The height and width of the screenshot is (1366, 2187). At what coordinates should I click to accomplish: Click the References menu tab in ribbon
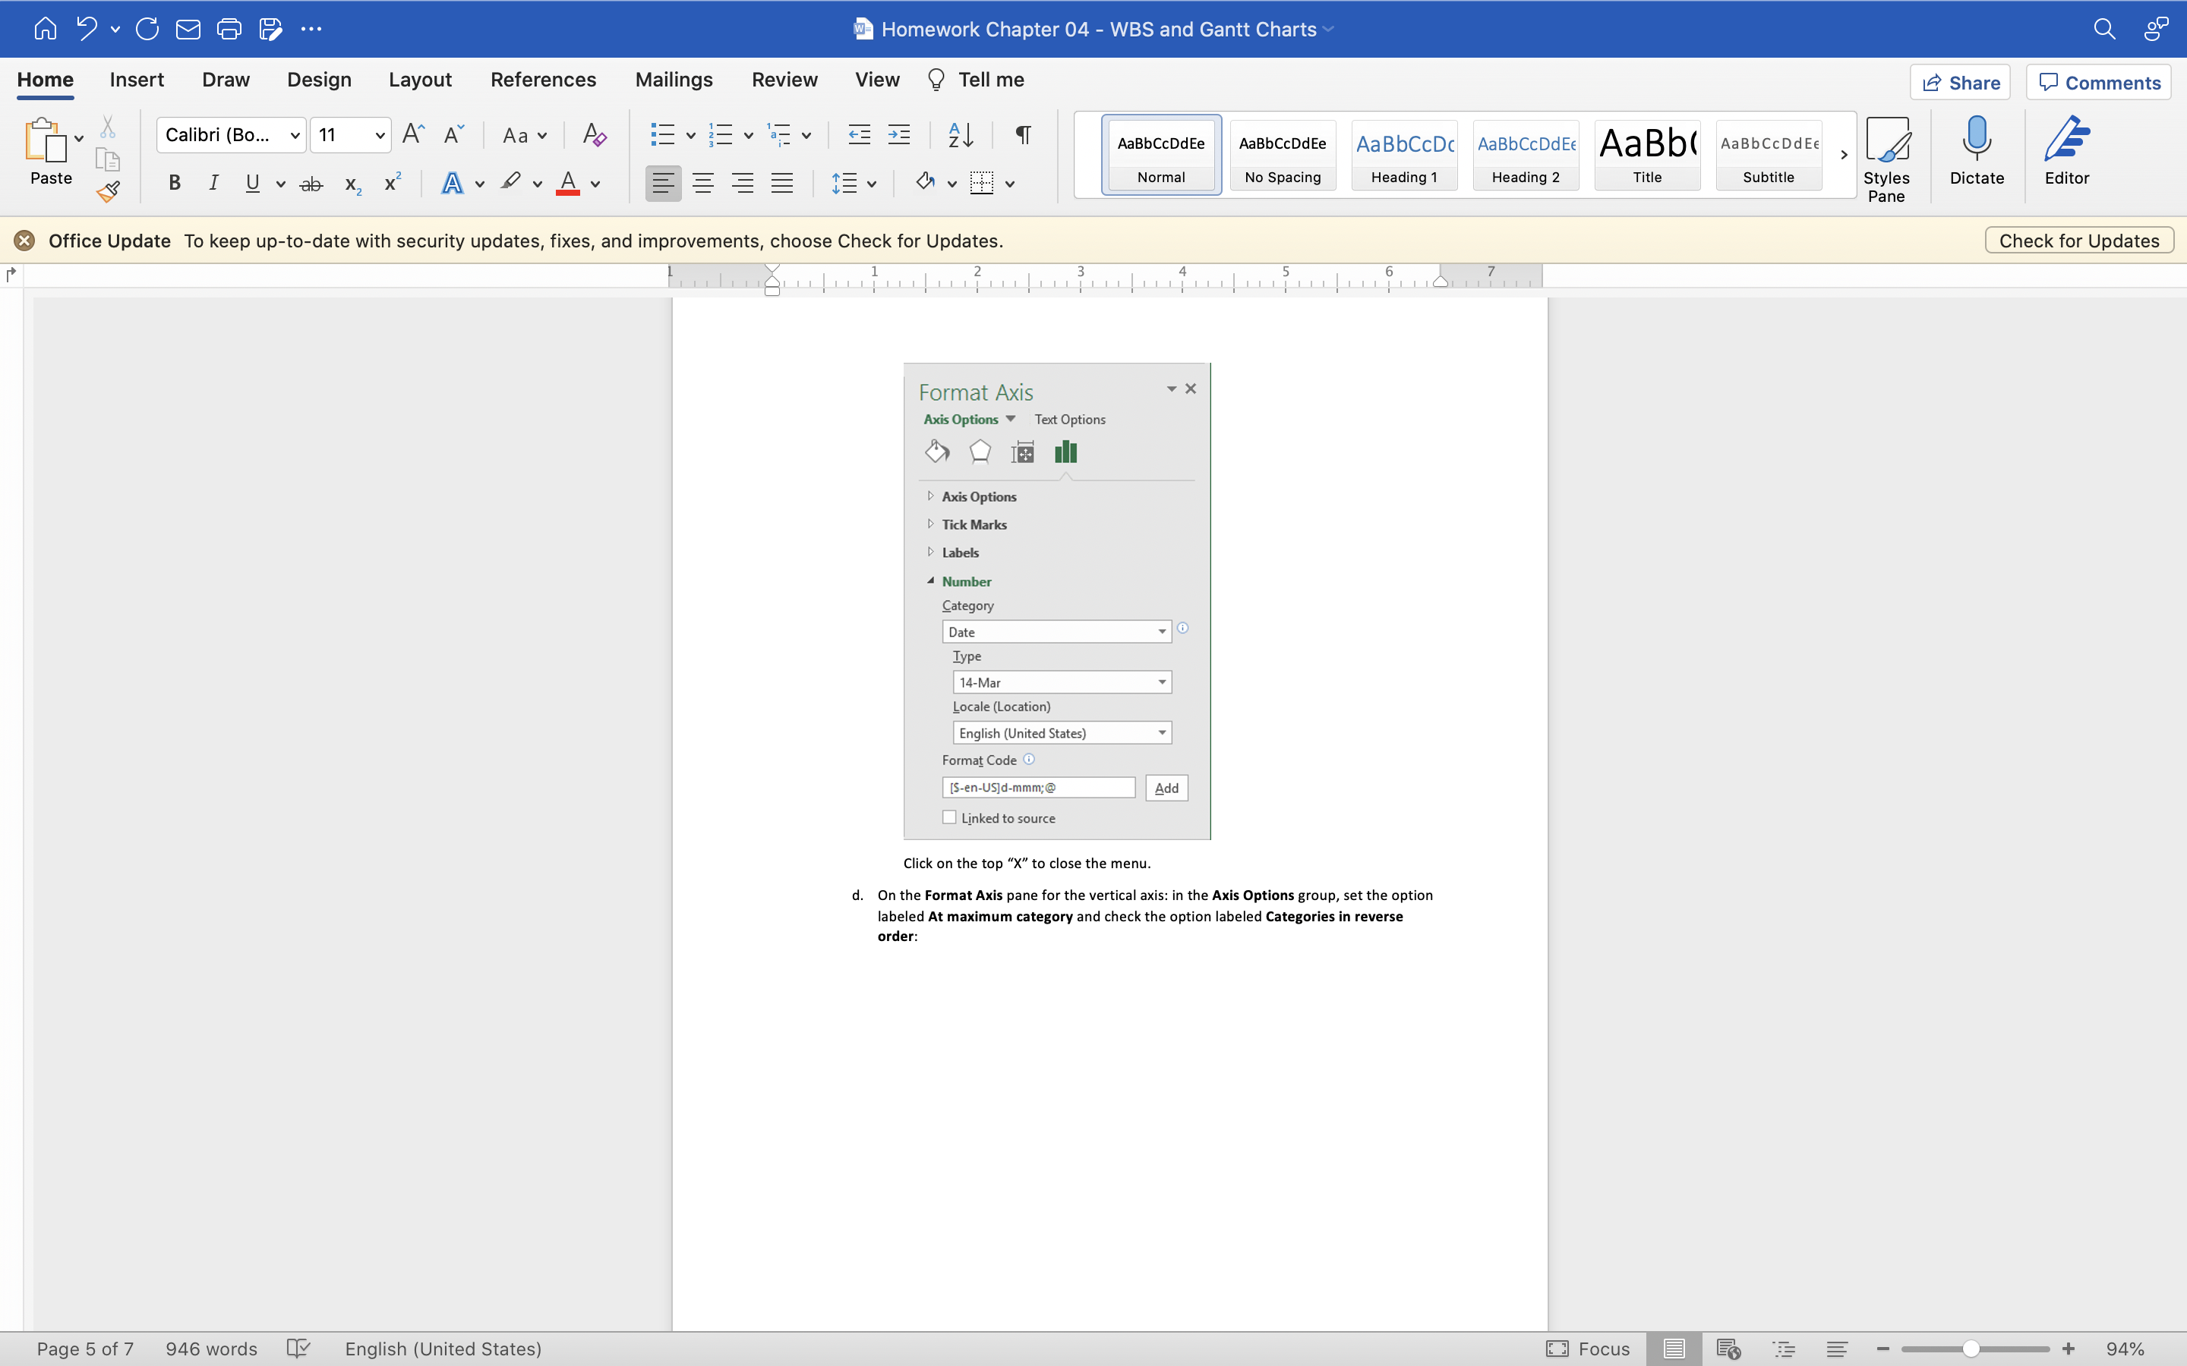point(541,79)
